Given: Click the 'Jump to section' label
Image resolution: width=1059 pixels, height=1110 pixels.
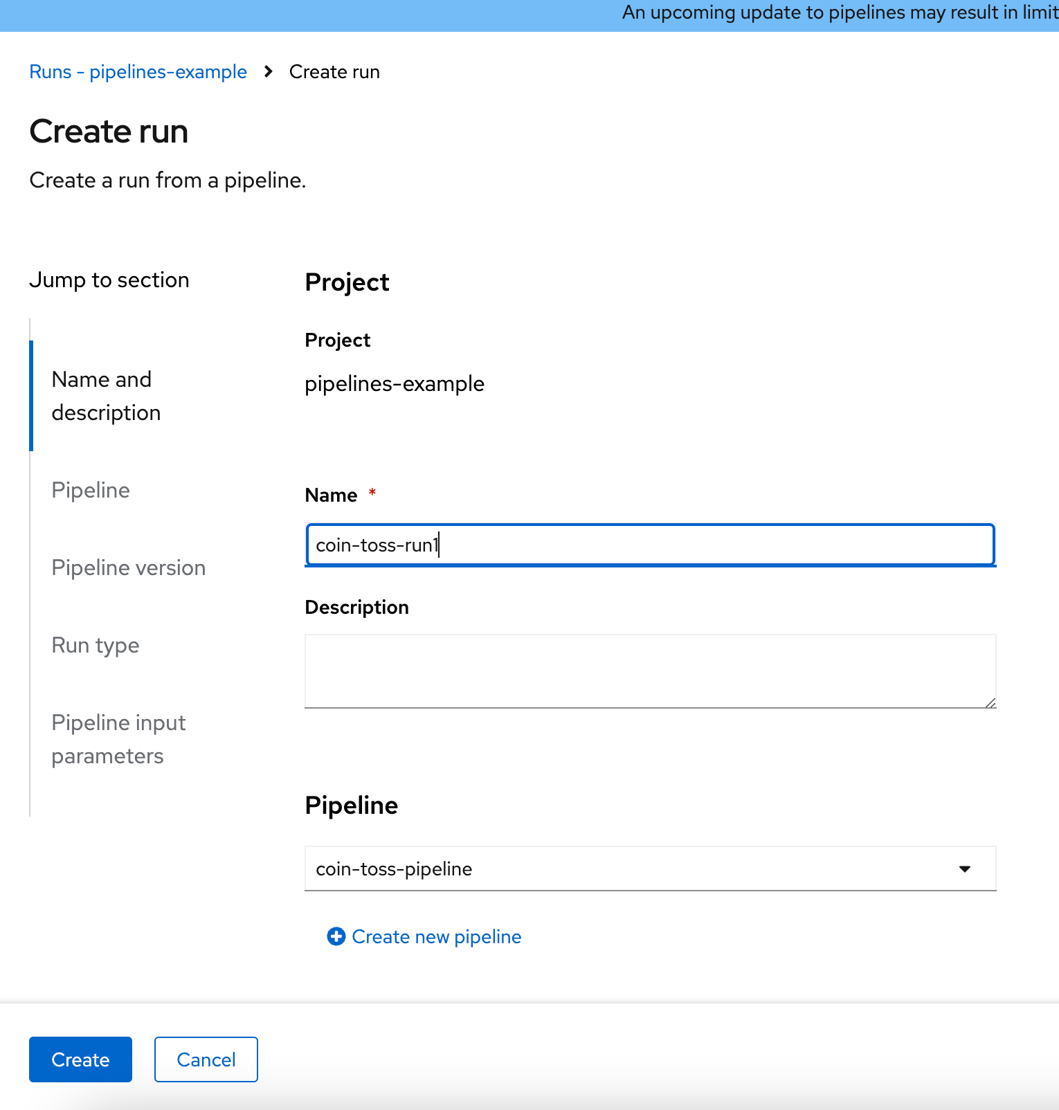Looking at the screenshot, I should pos(109,280).
